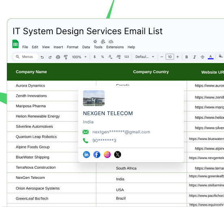Open NexGen Telecom's X profile
224x207 pixels.
118,155
